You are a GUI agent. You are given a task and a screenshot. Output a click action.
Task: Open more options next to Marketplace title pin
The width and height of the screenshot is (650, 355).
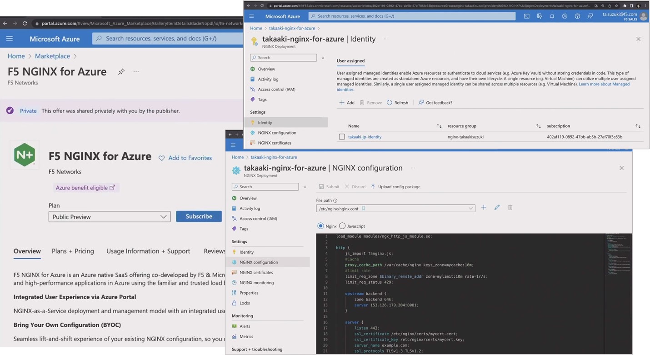pos(136,72)
